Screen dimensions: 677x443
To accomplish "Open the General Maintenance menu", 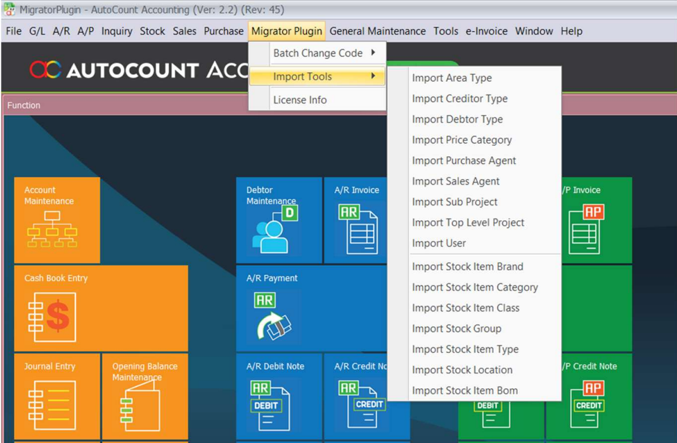I will point(377,31).
